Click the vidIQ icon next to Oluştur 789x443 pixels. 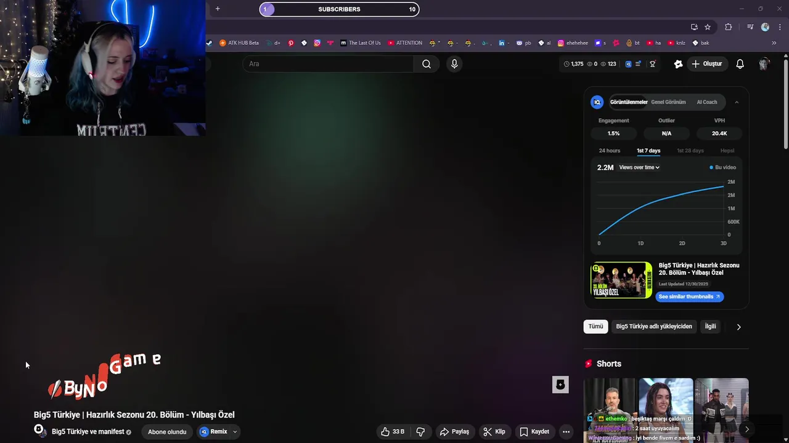pos(678,64)
